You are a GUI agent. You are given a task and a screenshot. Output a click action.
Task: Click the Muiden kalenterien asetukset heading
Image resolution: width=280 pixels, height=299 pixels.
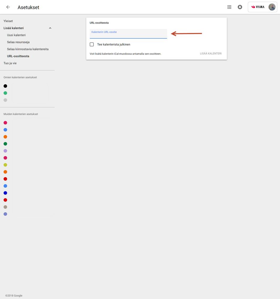point(21,114)
